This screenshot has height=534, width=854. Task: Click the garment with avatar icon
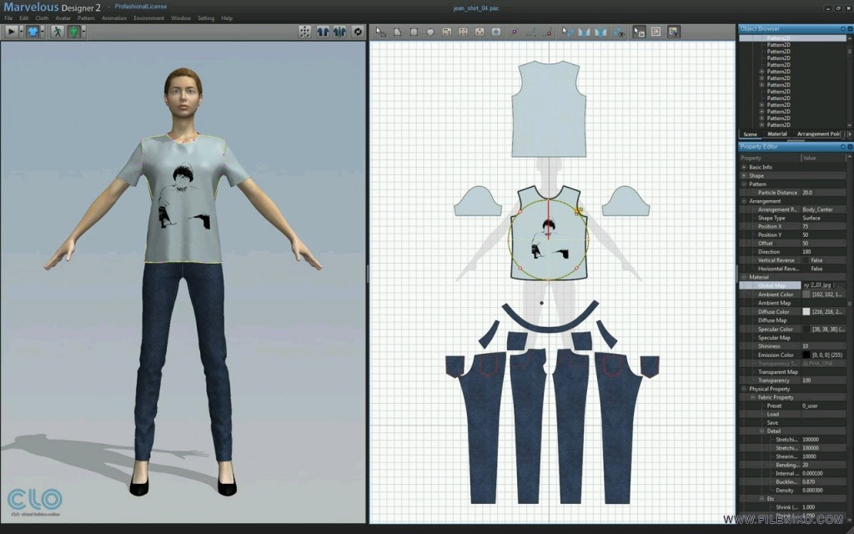click(x=340, y=32)
